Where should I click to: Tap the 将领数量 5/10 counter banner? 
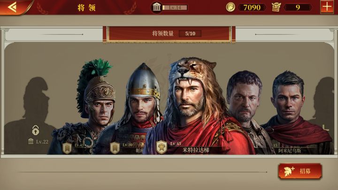tap(169, 34)
